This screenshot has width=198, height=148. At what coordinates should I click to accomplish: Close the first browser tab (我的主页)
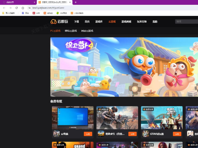point(34,2)
